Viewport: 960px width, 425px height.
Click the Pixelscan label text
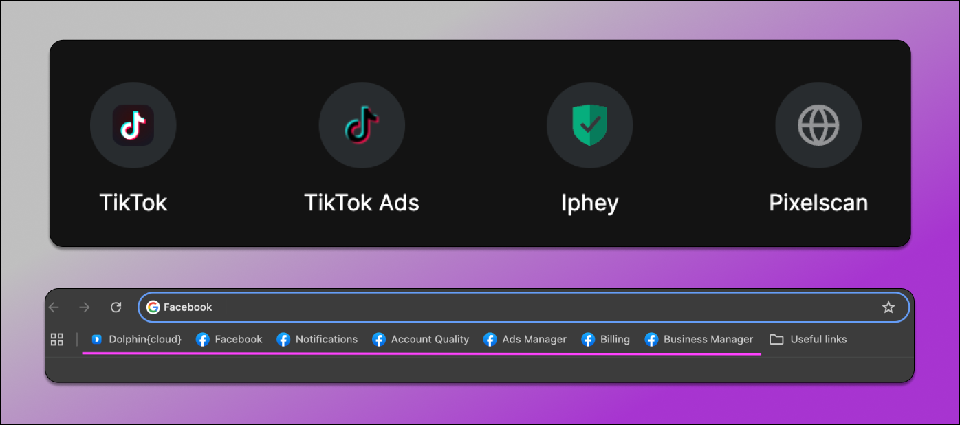pyautogui.click(x=818, y=203)
